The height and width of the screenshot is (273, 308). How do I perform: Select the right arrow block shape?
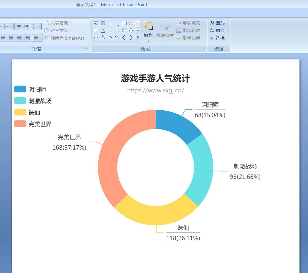tap(124, 31)
